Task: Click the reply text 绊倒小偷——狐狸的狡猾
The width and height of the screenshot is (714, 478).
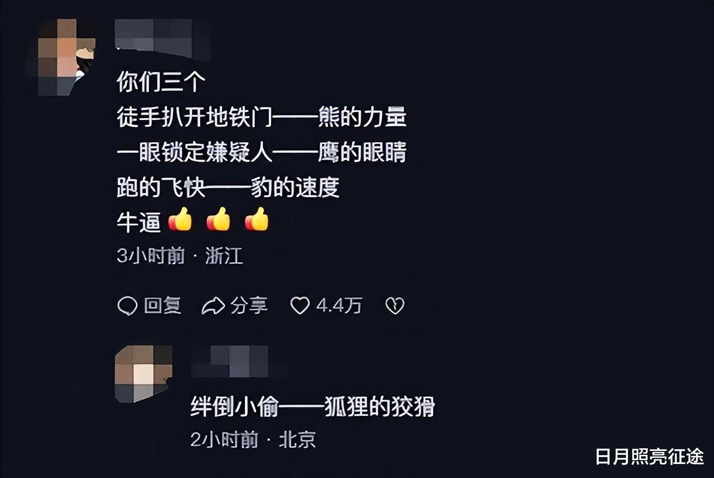Action: pos(313,407)
